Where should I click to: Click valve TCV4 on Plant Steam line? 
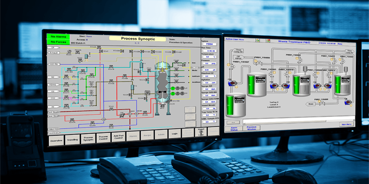click(111, 109)
